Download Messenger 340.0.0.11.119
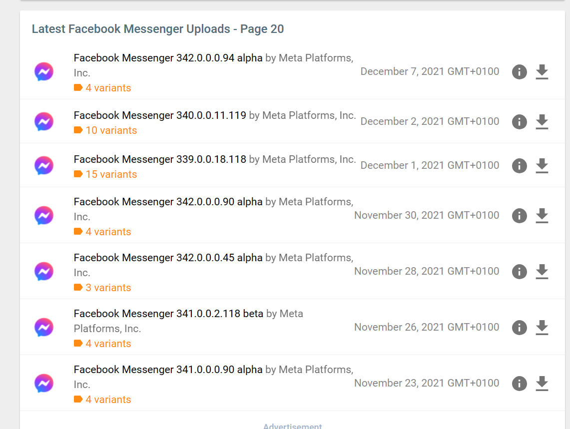The height and width of the screenshot is (429, 570). pyautogui.click(x=542, y=121)
